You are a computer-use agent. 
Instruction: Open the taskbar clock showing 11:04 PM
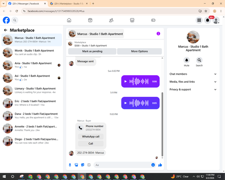pos(210,176)
